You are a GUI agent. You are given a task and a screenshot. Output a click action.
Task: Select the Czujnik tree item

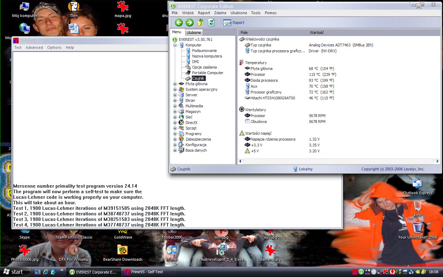199,78
